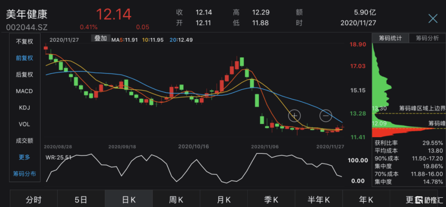Screen dimensions: 446x207
Task: Click 90%成本 11.50-17.20 row
Action: [x=409, y=158]
